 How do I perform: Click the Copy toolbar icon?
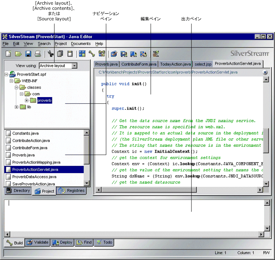[x=60, y=54]
